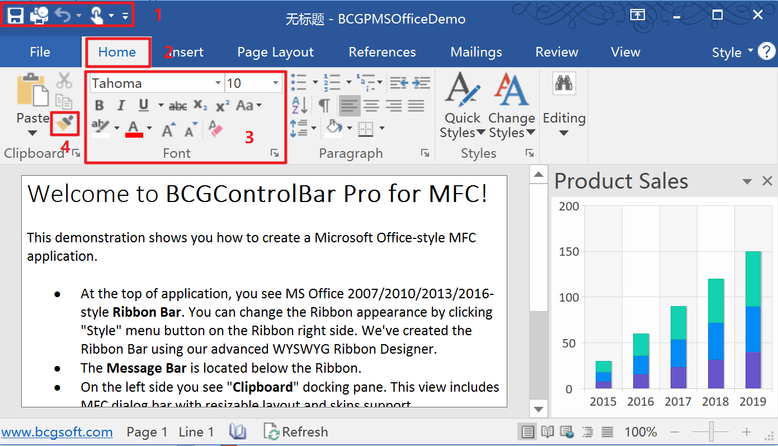Click the Grow Font icon

[x=168, y=129]
